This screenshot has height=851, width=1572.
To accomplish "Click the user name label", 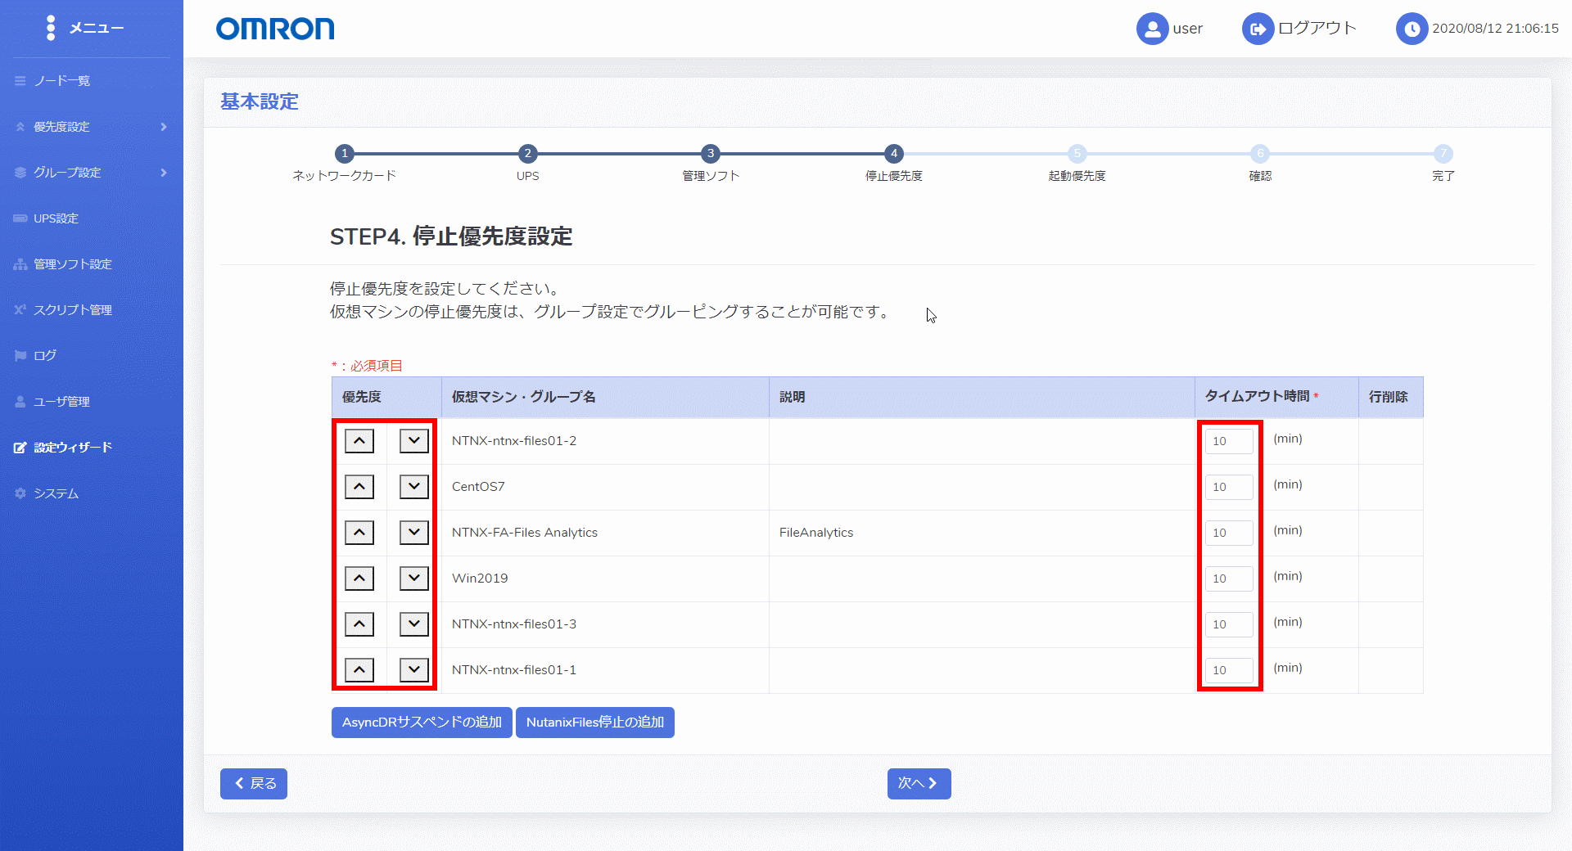I will tap(1187, 29).
